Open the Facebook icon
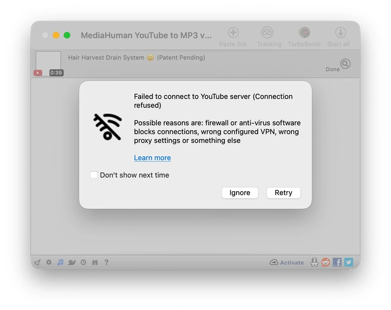 coord(337,262)
